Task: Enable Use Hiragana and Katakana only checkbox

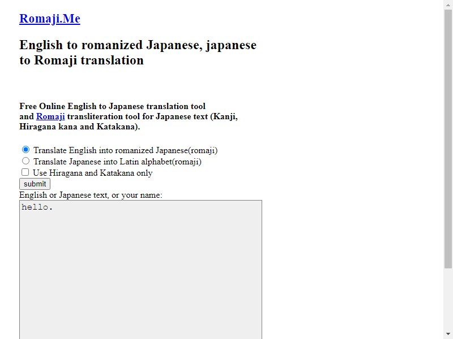Action: (25, 172)
